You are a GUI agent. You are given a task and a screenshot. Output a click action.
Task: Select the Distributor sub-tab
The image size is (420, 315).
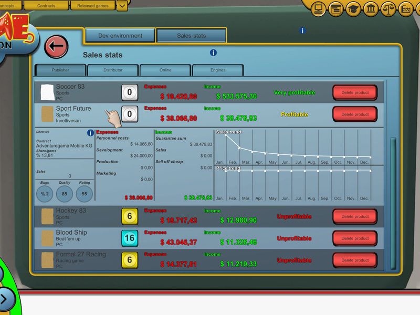click(113, 70)
